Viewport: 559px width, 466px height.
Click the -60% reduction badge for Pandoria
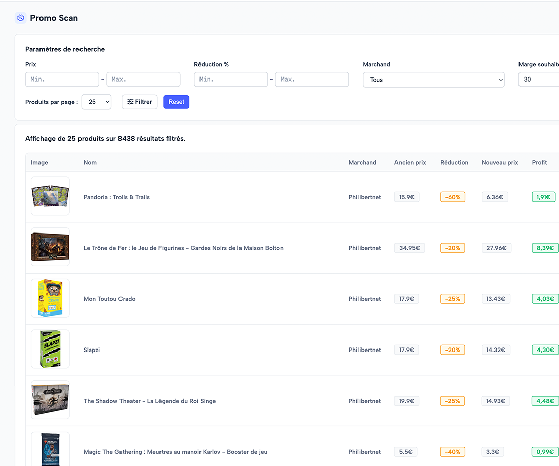[x=452, y=197]
